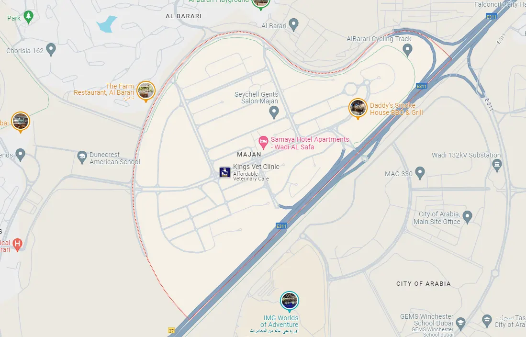The height and width of the screenshot is (337, 526).
Task: Select the Dunecrest American School pin
Action: pyautogui.click(x=82, y=157)
